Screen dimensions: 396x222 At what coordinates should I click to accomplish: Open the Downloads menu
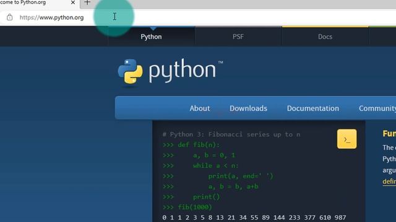(248, 109)
